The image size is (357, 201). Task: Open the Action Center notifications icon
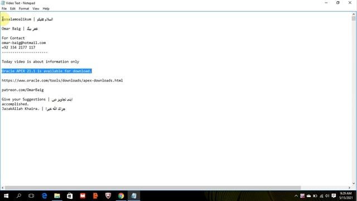coord(334,196)
